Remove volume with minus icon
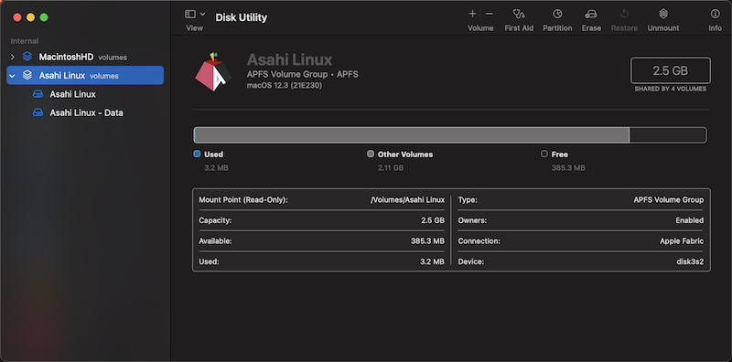Screen dimensions: 732x362 [x=490, y=14]
